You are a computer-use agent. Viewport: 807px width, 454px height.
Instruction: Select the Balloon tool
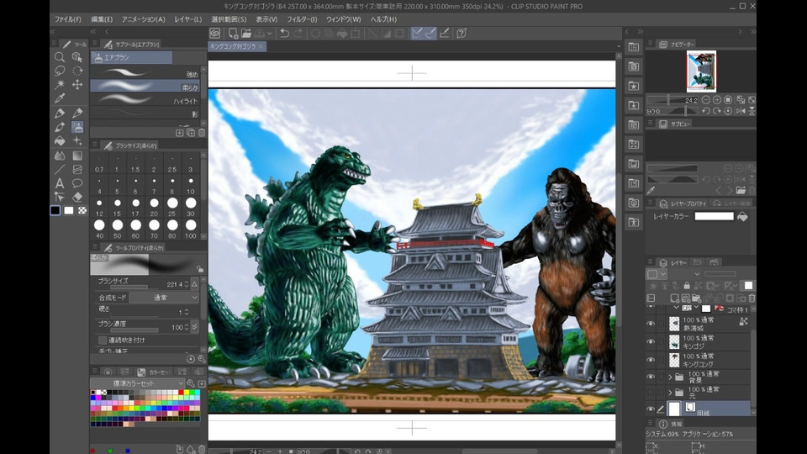pos(77,182)
